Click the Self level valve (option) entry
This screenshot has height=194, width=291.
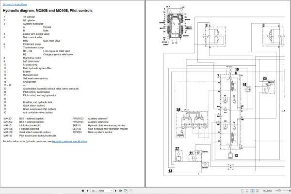(x=35, y=78)
